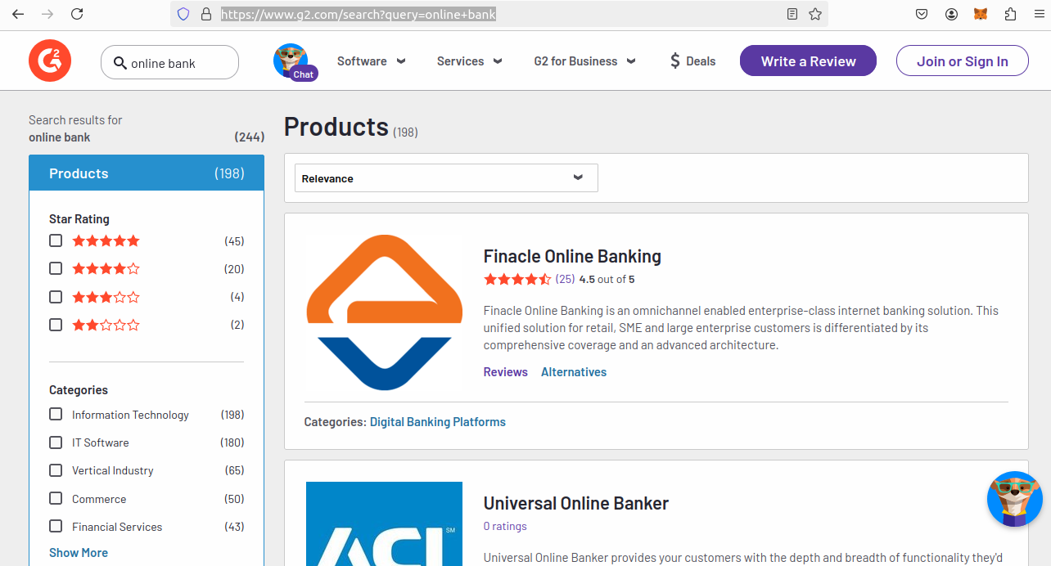Select the Products results tab
The height and width of the screenshot is (566, 1051).
coord(147,173)
